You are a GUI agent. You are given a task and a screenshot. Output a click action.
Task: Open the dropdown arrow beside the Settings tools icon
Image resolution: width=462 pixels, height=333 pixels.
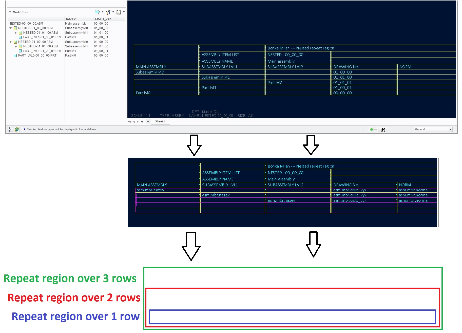pyautogui.click(x=113, y=12)
